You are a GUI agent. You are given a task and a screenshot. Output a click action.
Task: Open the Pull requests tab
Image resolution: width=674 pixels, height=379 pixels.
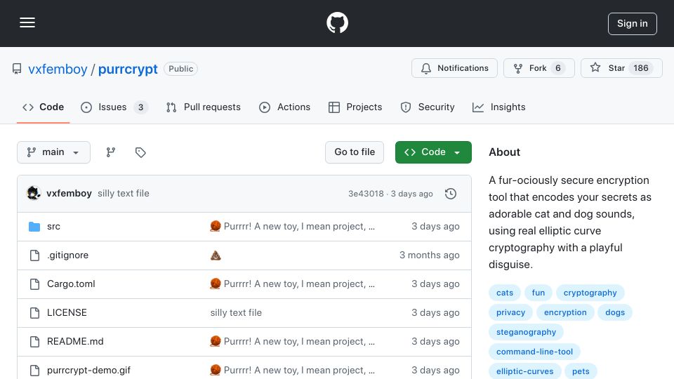click(x=204, y=107)
